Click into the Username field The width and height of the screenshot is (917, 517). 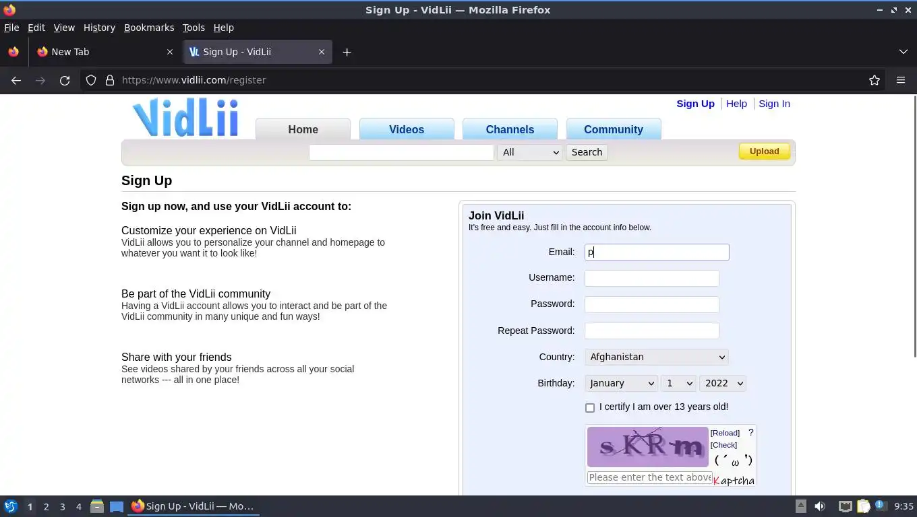click(x=652, y=278)
